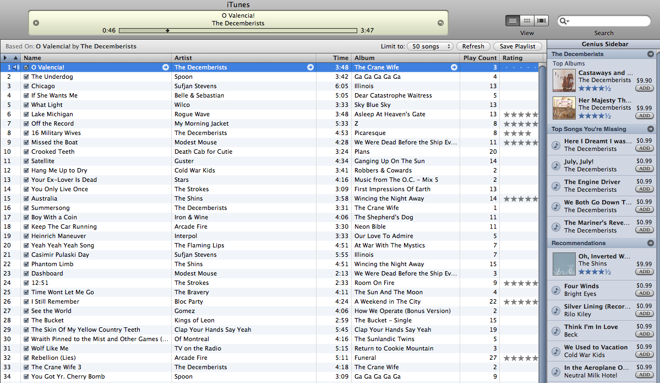Image resolution: width=660 pixels, height=383 pixels.
Task: Click the Save Playlist button
Action: pos(517,46)
